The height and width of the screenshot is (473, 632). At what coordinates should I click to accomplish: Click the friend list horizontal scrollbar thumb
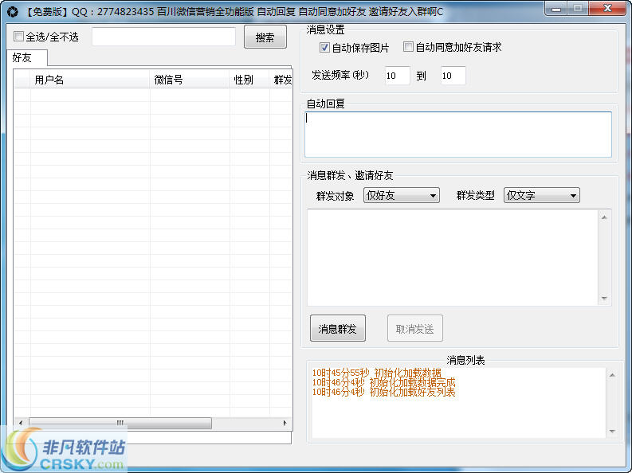120,423
